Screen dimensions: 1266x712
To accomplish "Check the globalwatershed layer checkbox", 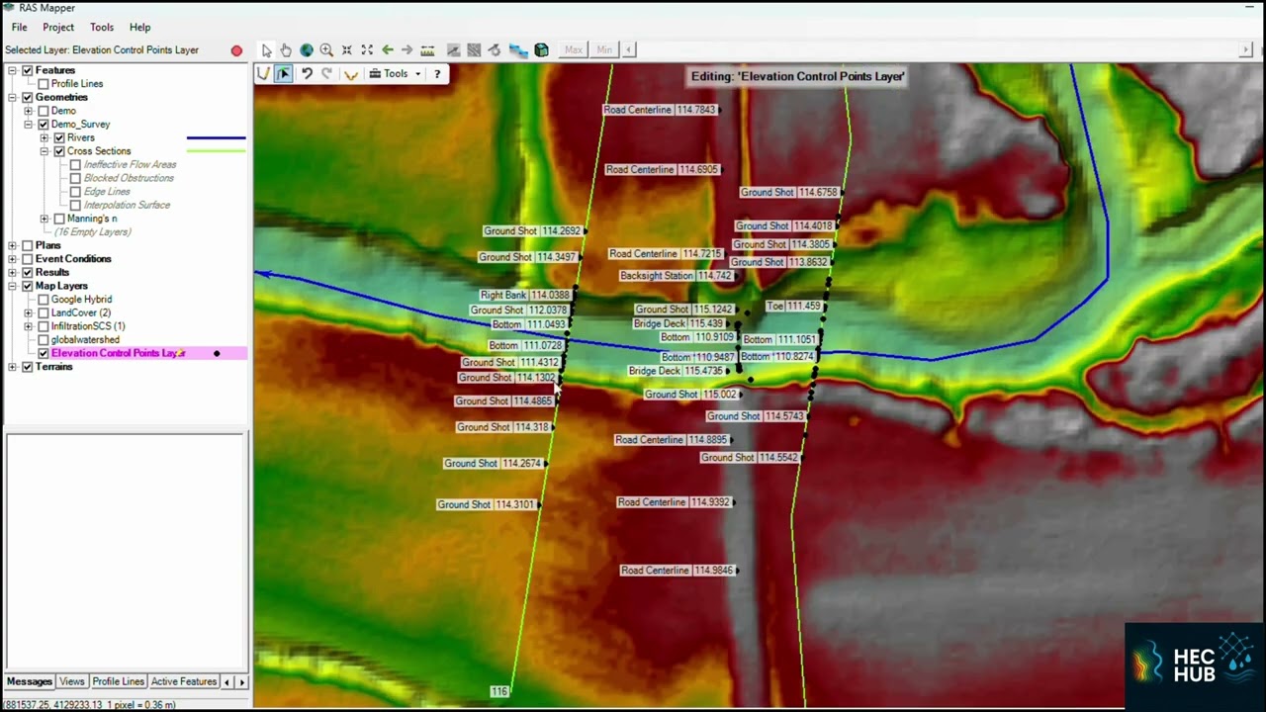I will 44,340.
